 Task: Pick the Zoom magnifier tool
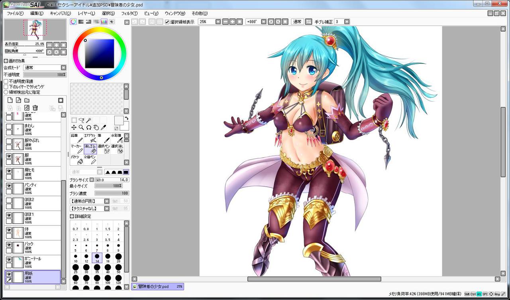[81, 127]
